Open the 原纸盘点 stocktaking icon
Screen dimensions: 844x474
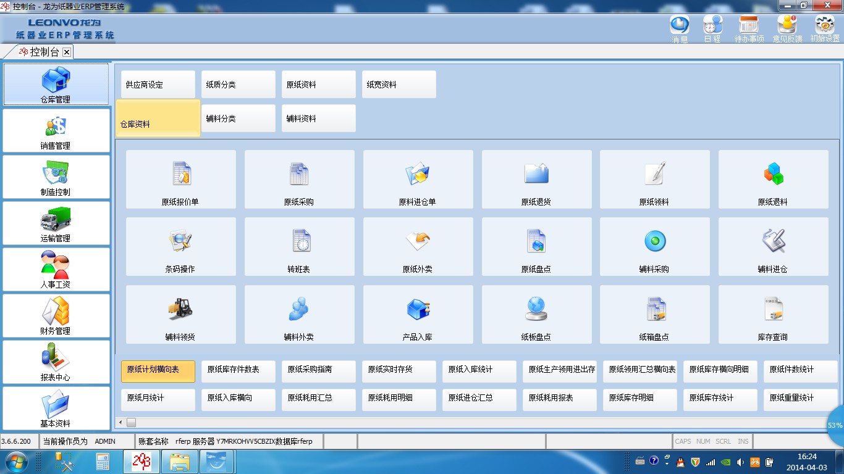coord(536,242)
